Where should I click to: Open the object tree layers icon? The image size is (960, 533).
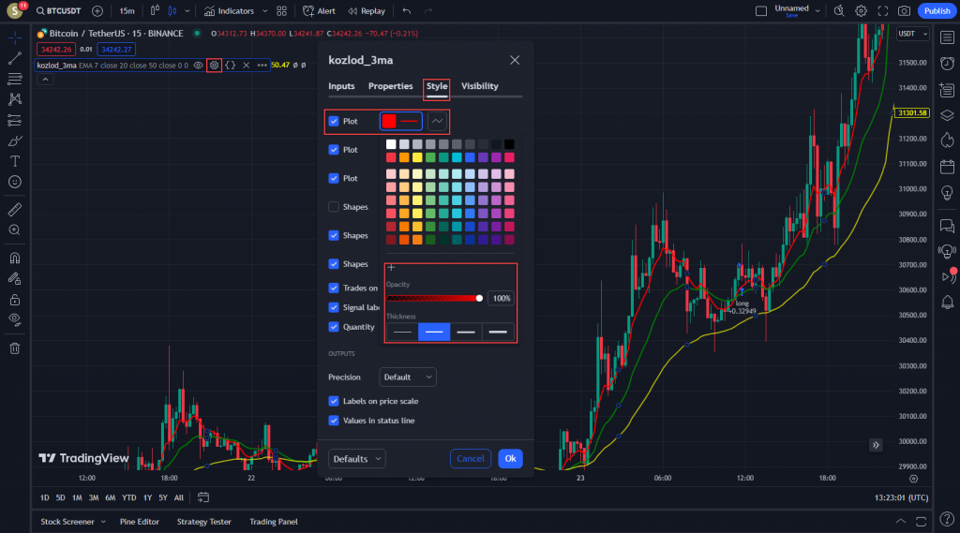pyautogui.click(x=947, y=115)
